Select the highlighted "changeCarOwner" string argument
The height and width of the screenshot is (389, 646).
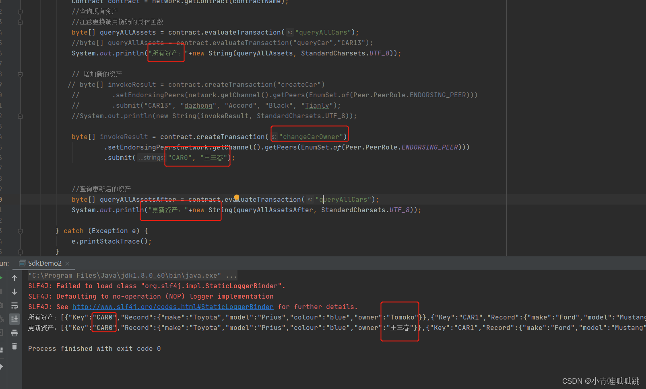pyautogui.click(x=310, y=137)
